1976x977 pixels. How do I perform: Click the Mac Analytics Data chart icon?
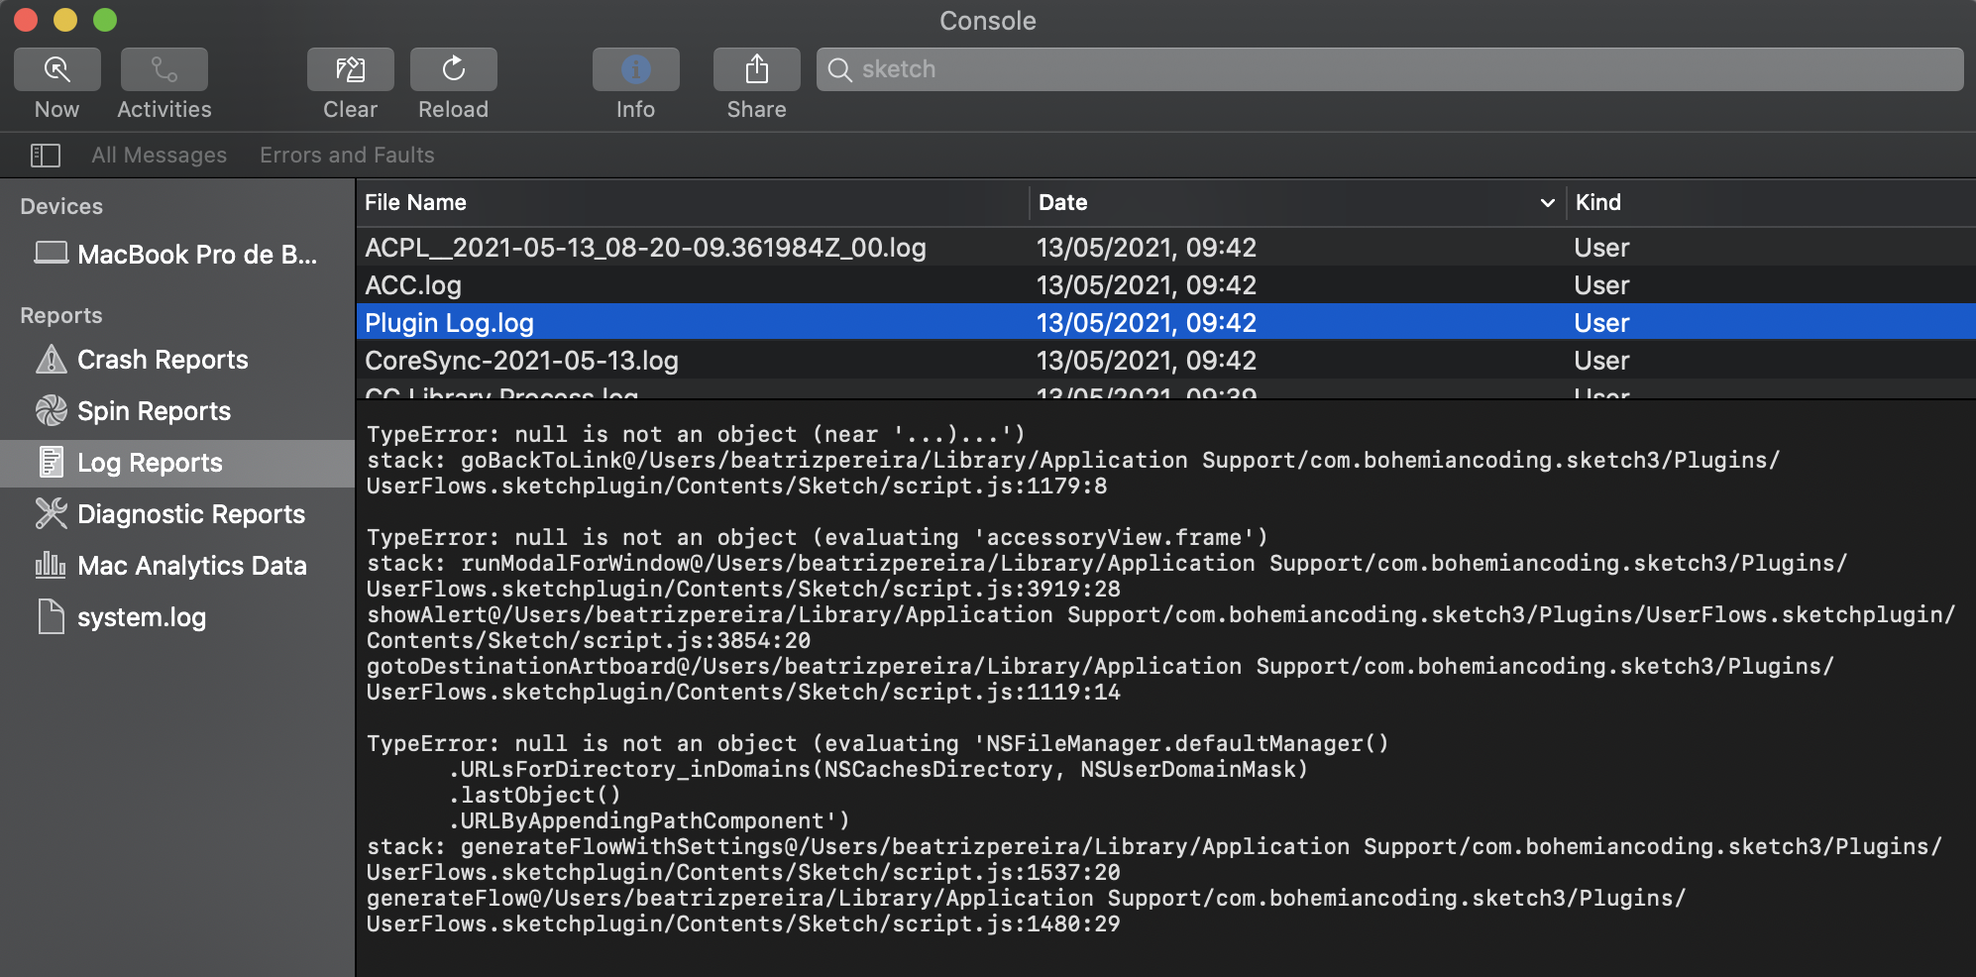[x=51, y=565]
